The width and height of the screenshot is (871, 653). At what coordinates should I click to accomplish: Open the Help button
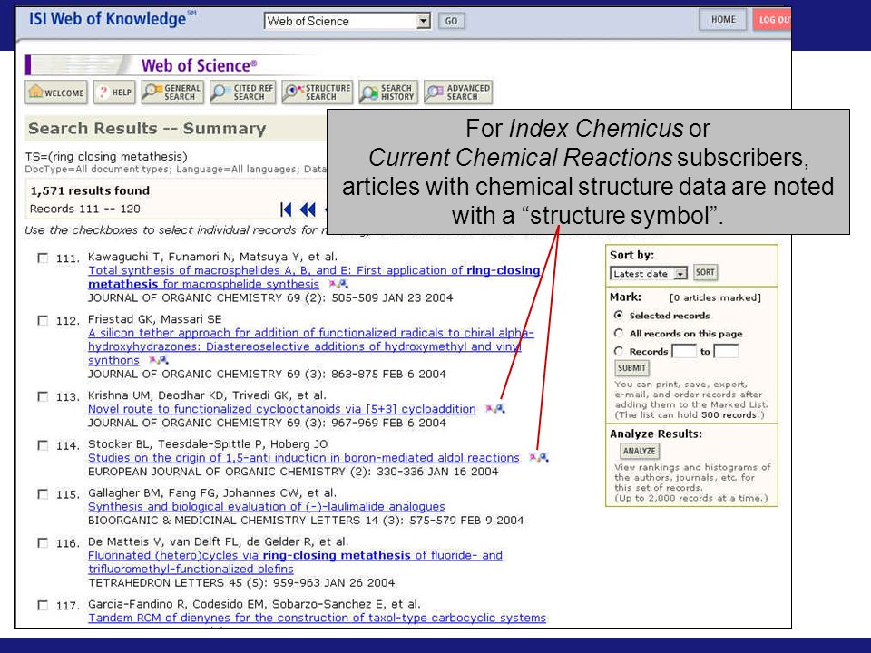click(114, 93)
